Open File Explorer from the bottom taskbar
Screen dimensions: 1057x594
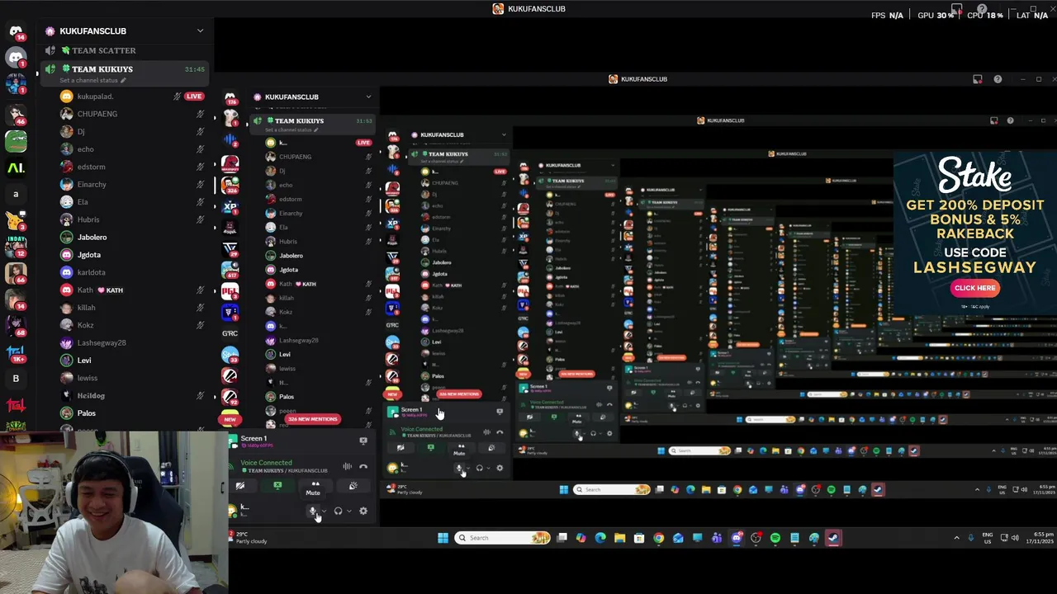point(619,538)
